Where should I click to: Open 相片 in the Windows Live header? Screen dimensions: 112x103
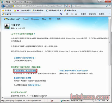tap(51, 19)
